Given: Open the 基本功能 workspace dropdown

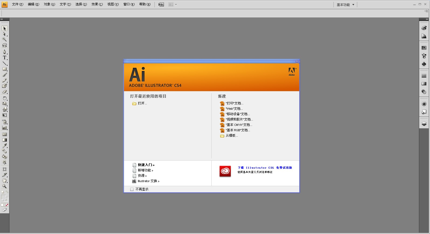Looking at the screenshot, I should point(345,5).
